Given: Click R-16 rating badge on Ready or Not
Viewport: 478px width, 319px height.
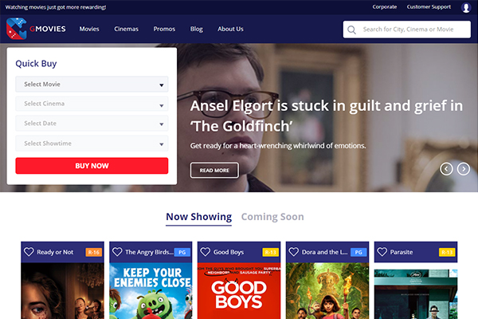Looking at the screenshot, I should point(93,252).
